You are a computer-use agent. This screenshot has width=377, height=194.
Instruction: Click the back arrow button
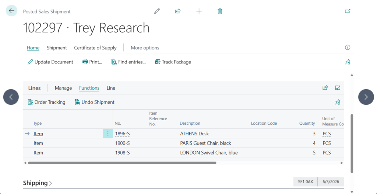coord(11,11)
